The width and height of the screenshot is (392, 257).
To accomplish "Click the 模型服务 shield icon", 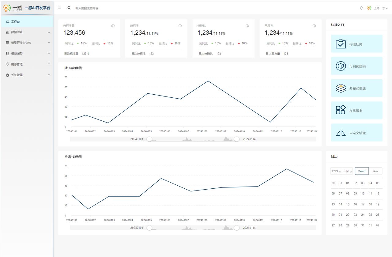I will 7,53.
